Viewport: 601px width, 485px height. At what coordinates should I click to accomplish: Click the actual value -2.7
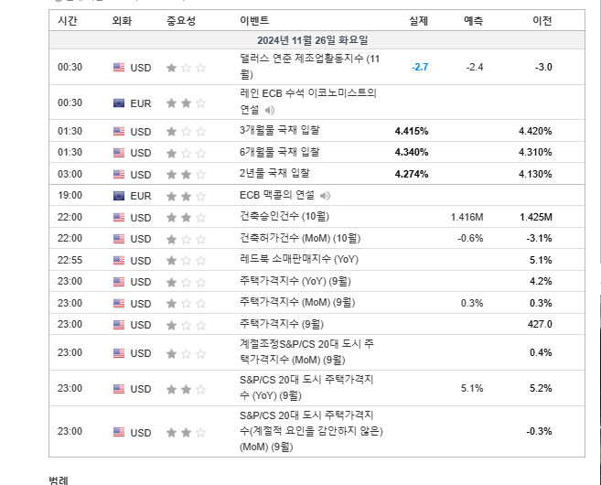420,67
